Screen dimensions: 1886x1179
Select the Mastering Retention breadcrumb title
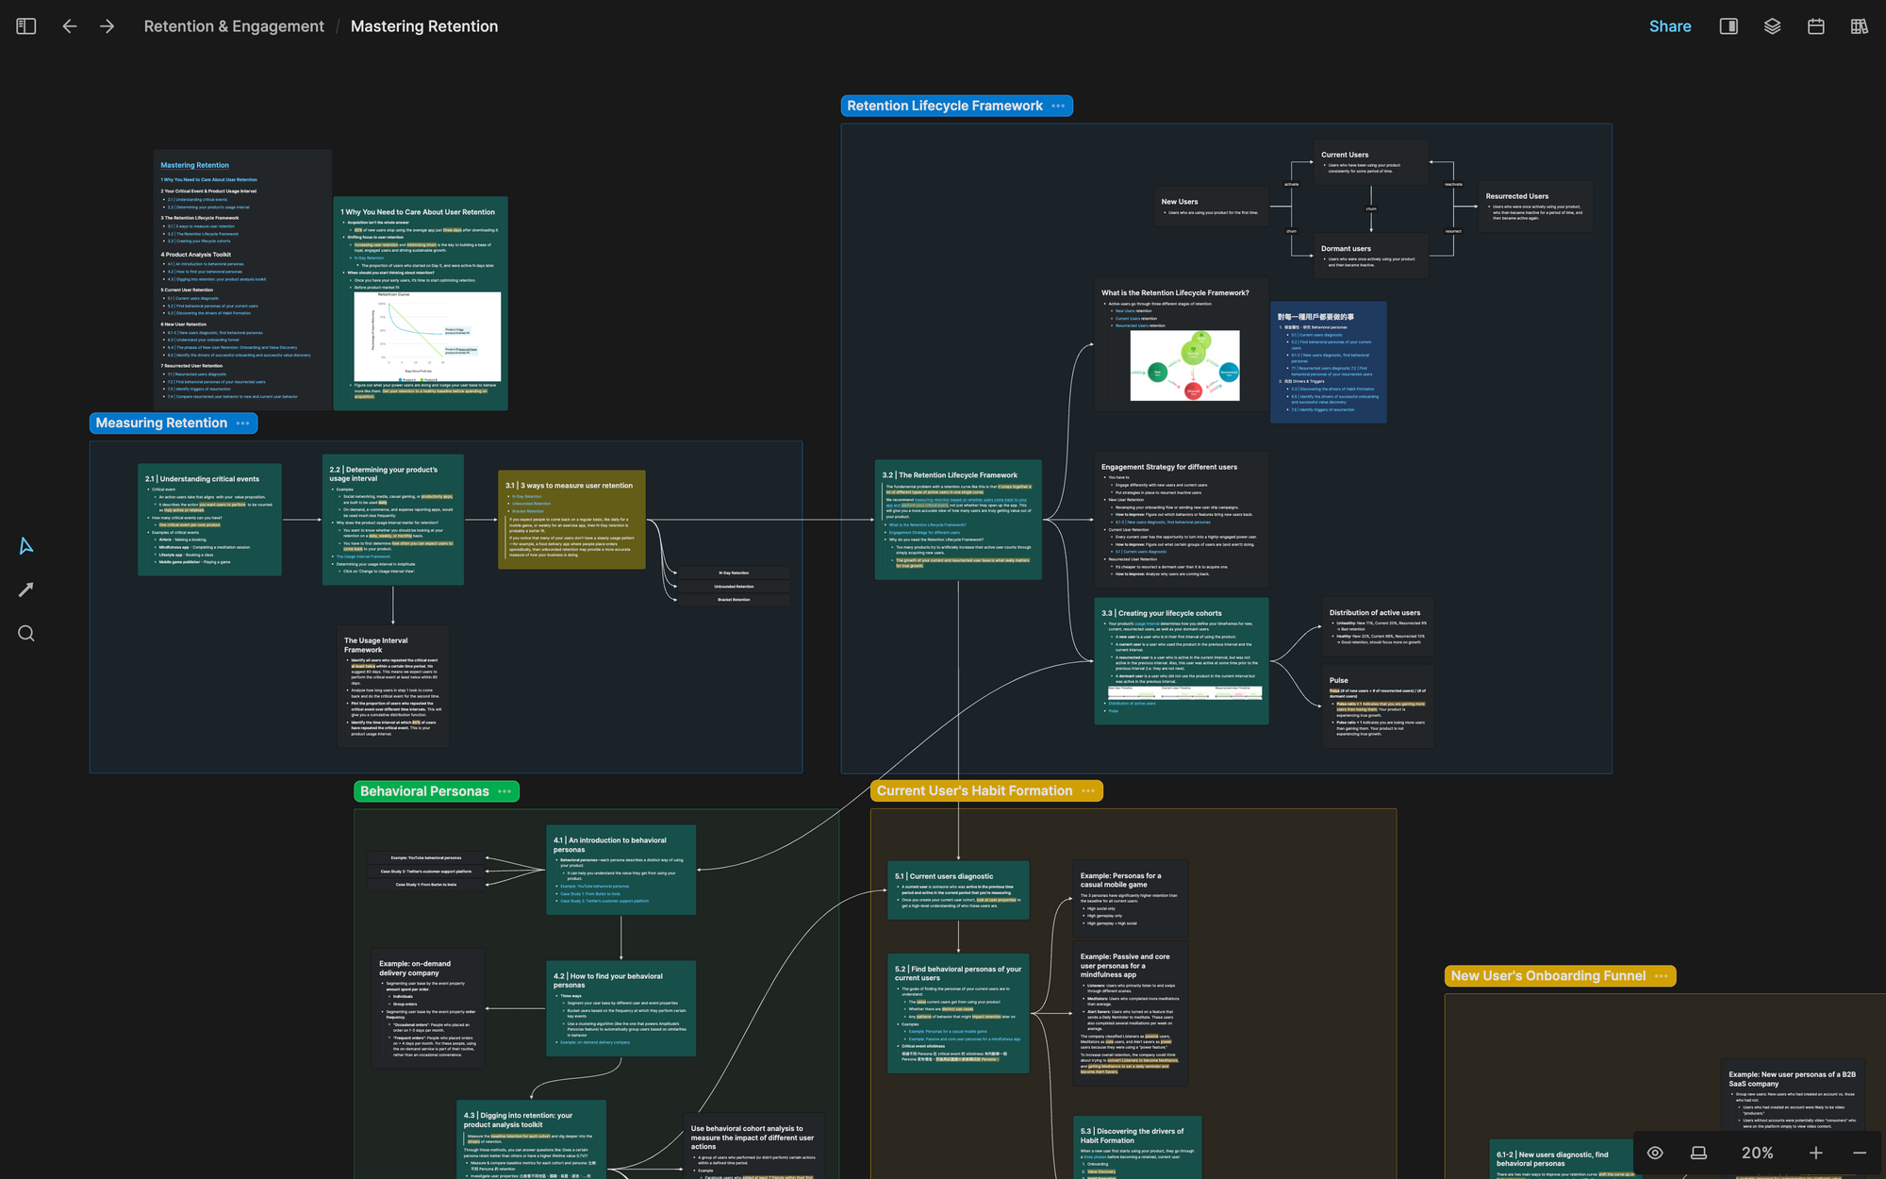point(423,26)
